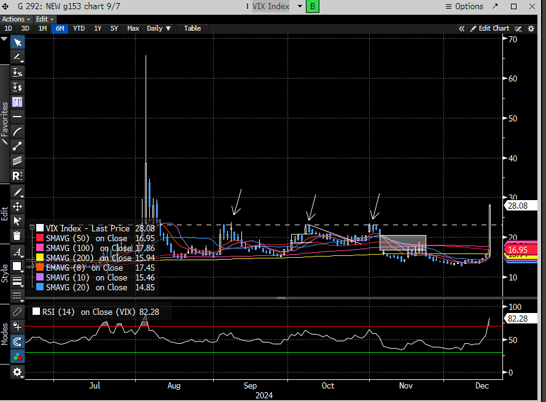Open the Actions dropdown menu
546x402 pixels.
(16, 19)
